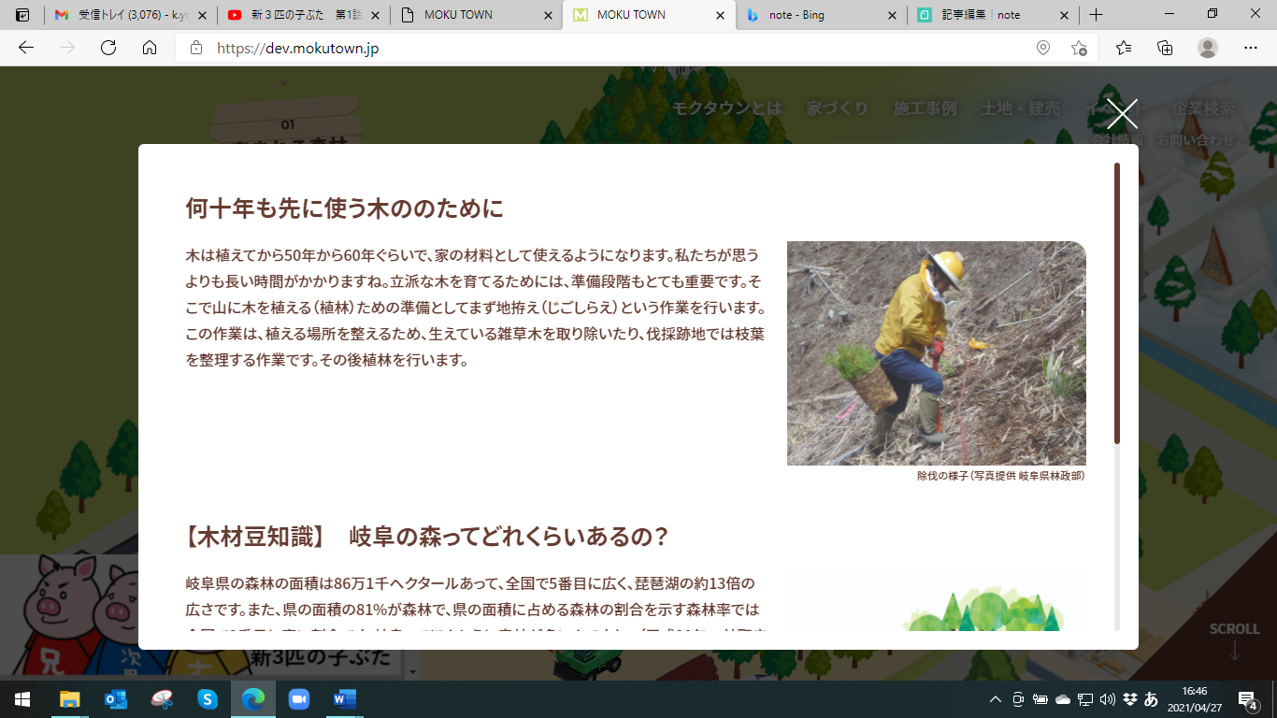This screenshot has width=1277, height=718.
Task: Show hidden system tray icons
Action: point(996,699)
